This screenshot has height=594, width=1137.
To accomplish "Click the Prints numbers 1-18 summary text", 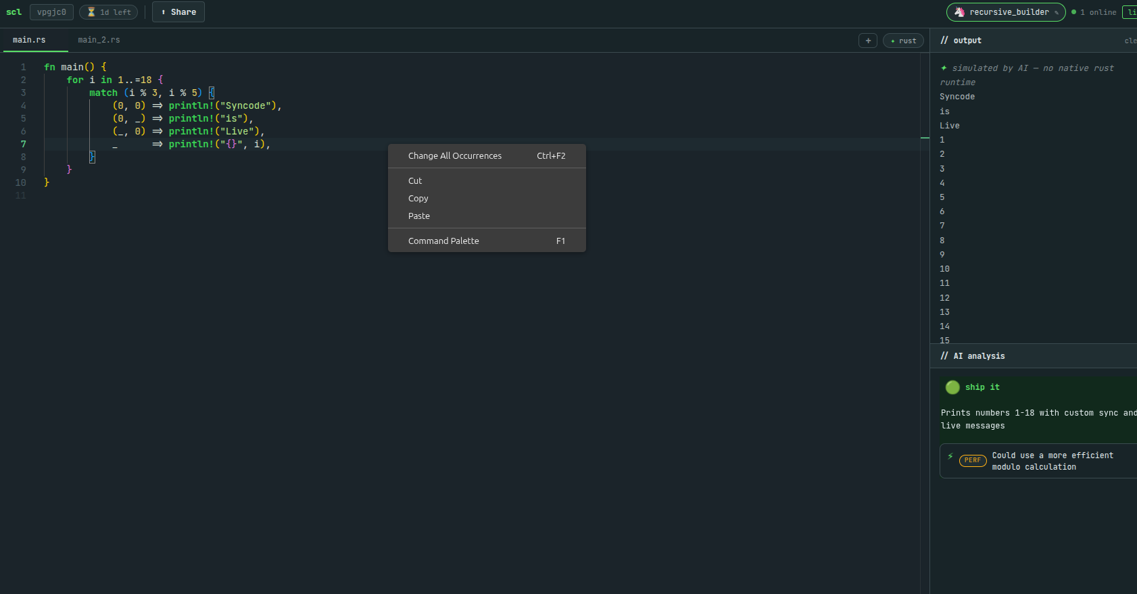I will click(x=1038, y=419).
